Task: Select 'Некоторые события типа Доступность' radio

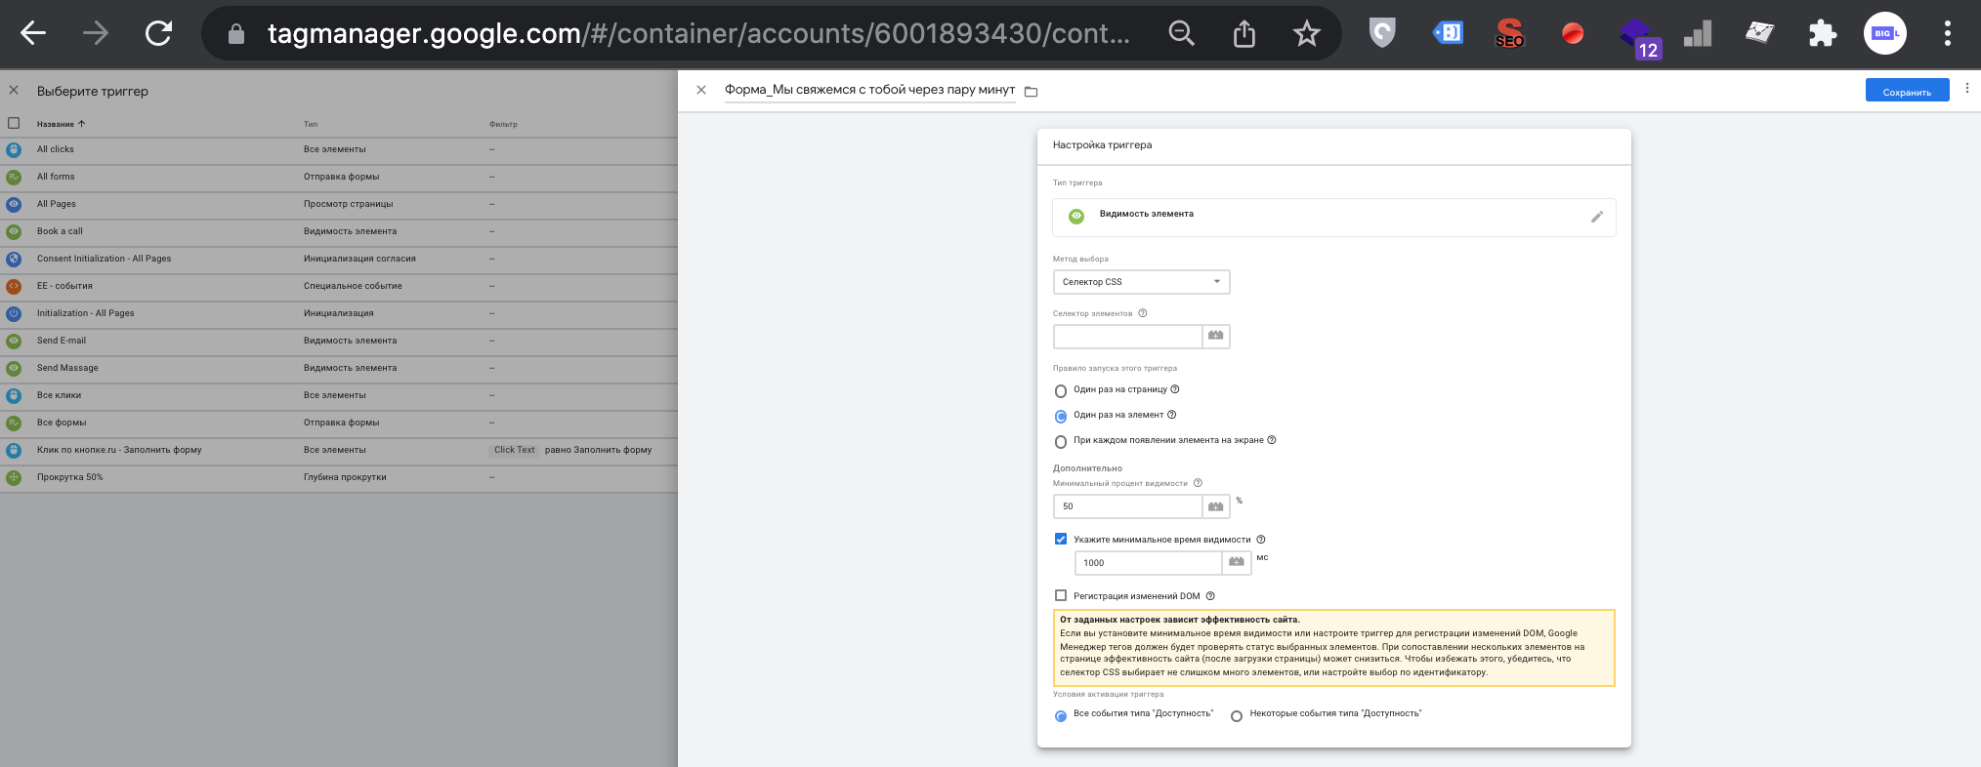Action: [1237, 715]
